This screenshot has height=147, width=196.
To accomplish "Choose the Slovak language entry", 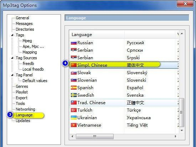I will coord(84,73).
